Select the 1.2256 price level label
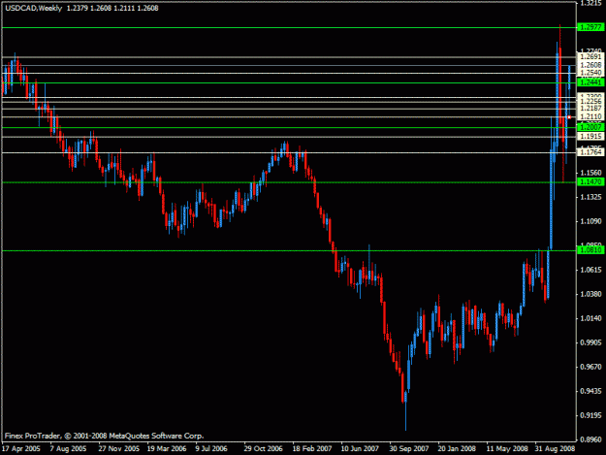The width and height of the screenshot is (606, 455). pos(590,102)
